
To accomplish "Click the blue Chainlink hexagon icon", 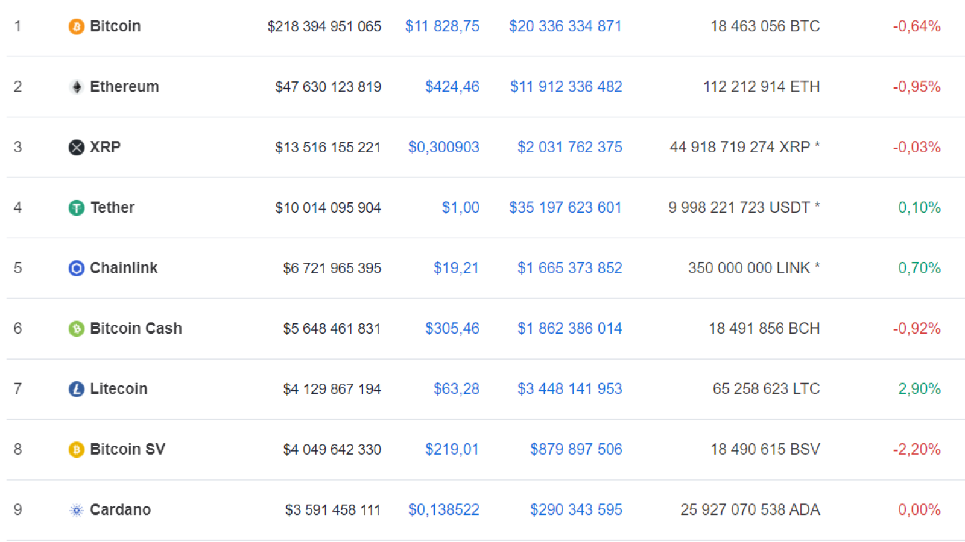I will click(77, 268).
